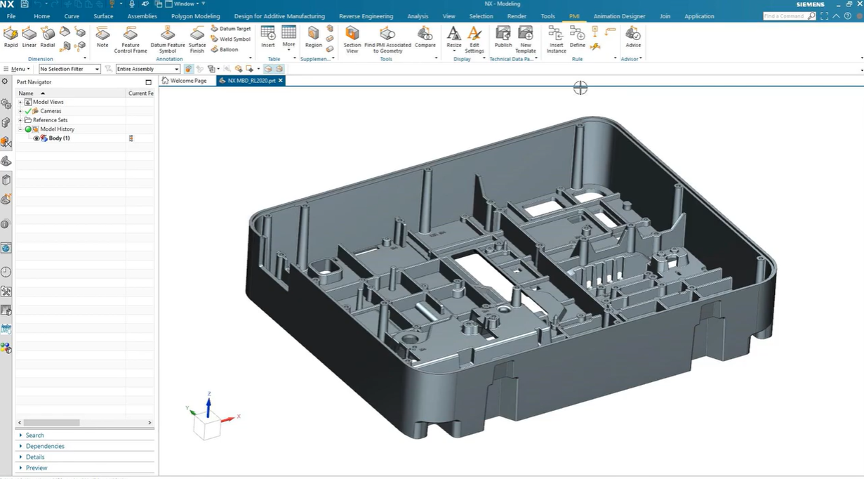
Task: Click the Current Feature column header
Action: (140, 93)
